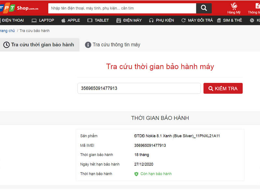This screenshot has width=260, height=195.
Task: Open MÁY ĐỔI TRẢ section
Action: pyautogui.click(x=197, y=20)
